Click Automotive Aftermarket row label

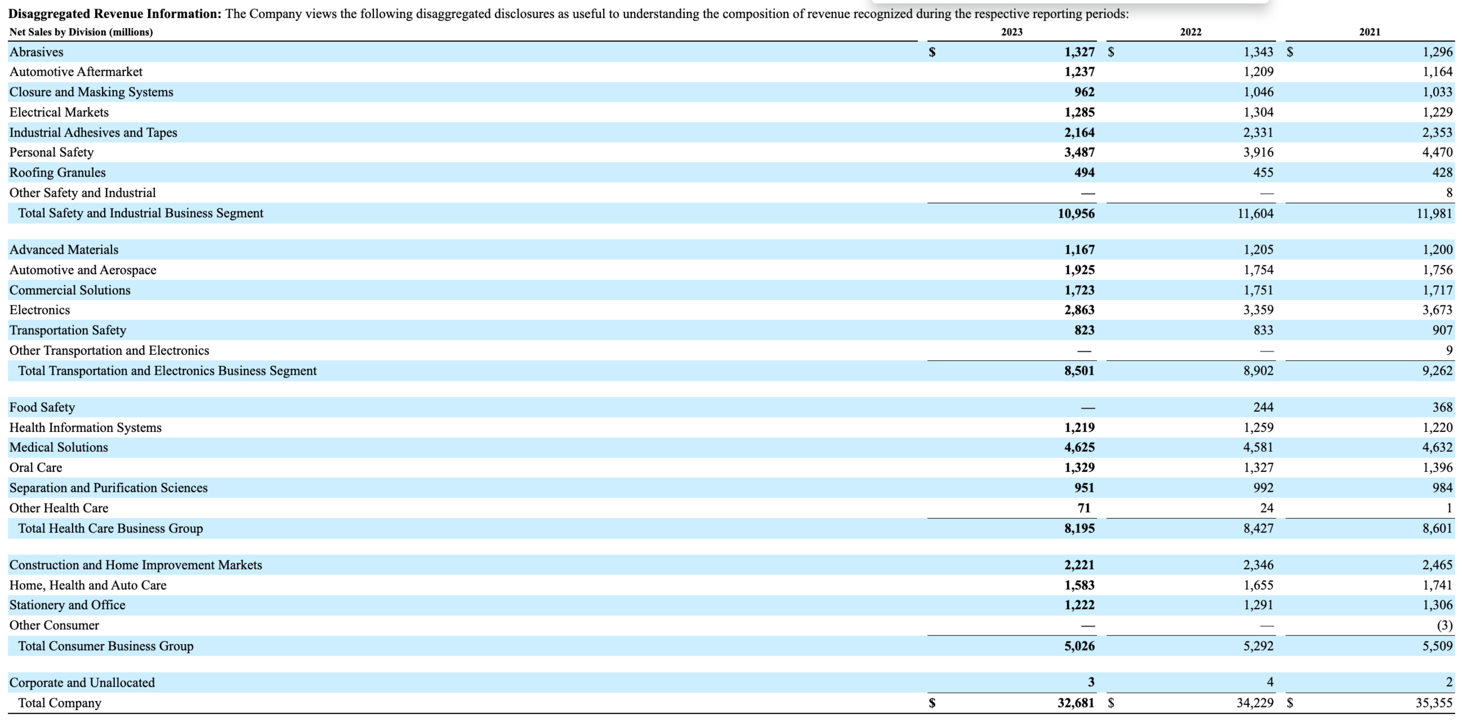(75, 71)
